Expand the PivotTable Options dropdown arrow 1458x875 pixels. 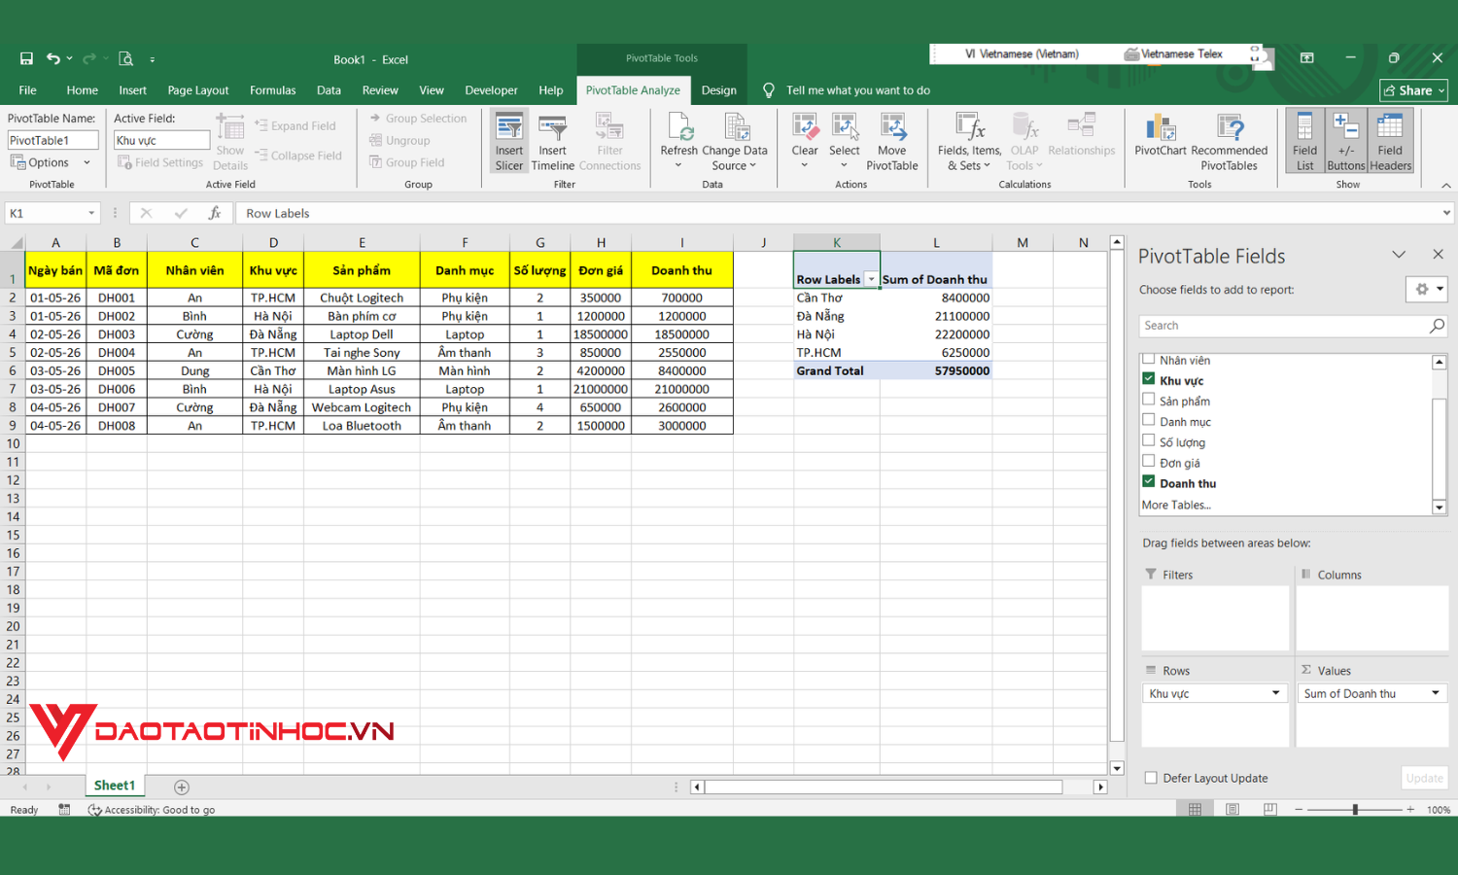click(87, 162)
